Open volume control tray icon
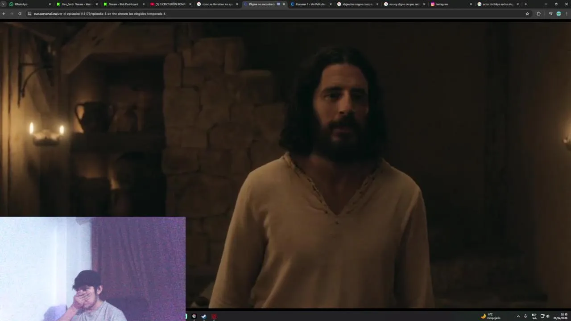This screenshot has height=321, width=571. click(x=548, y=317)
